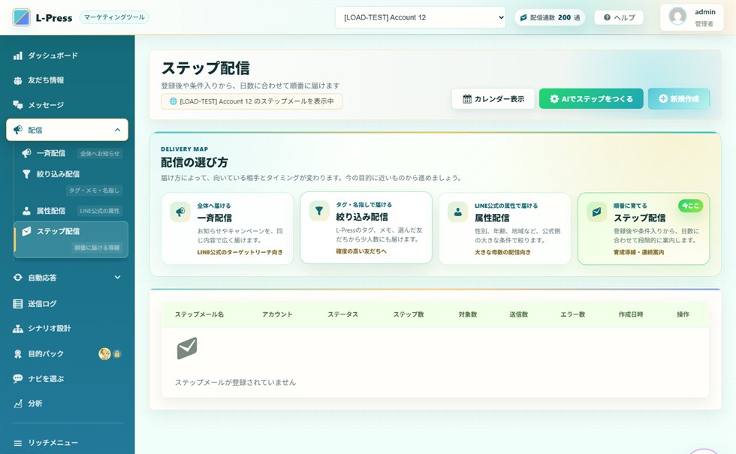Click the lock badge next to 目的パック
This screenshot has height=454, width=736.
(117, 354)
